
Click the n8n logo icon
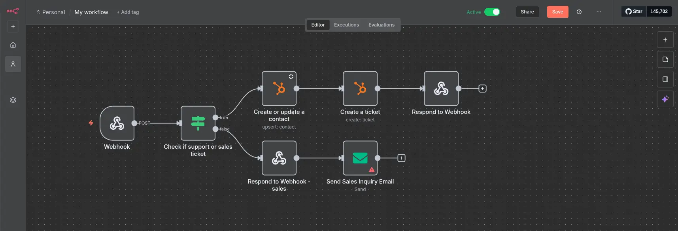[x=13, y=11]
